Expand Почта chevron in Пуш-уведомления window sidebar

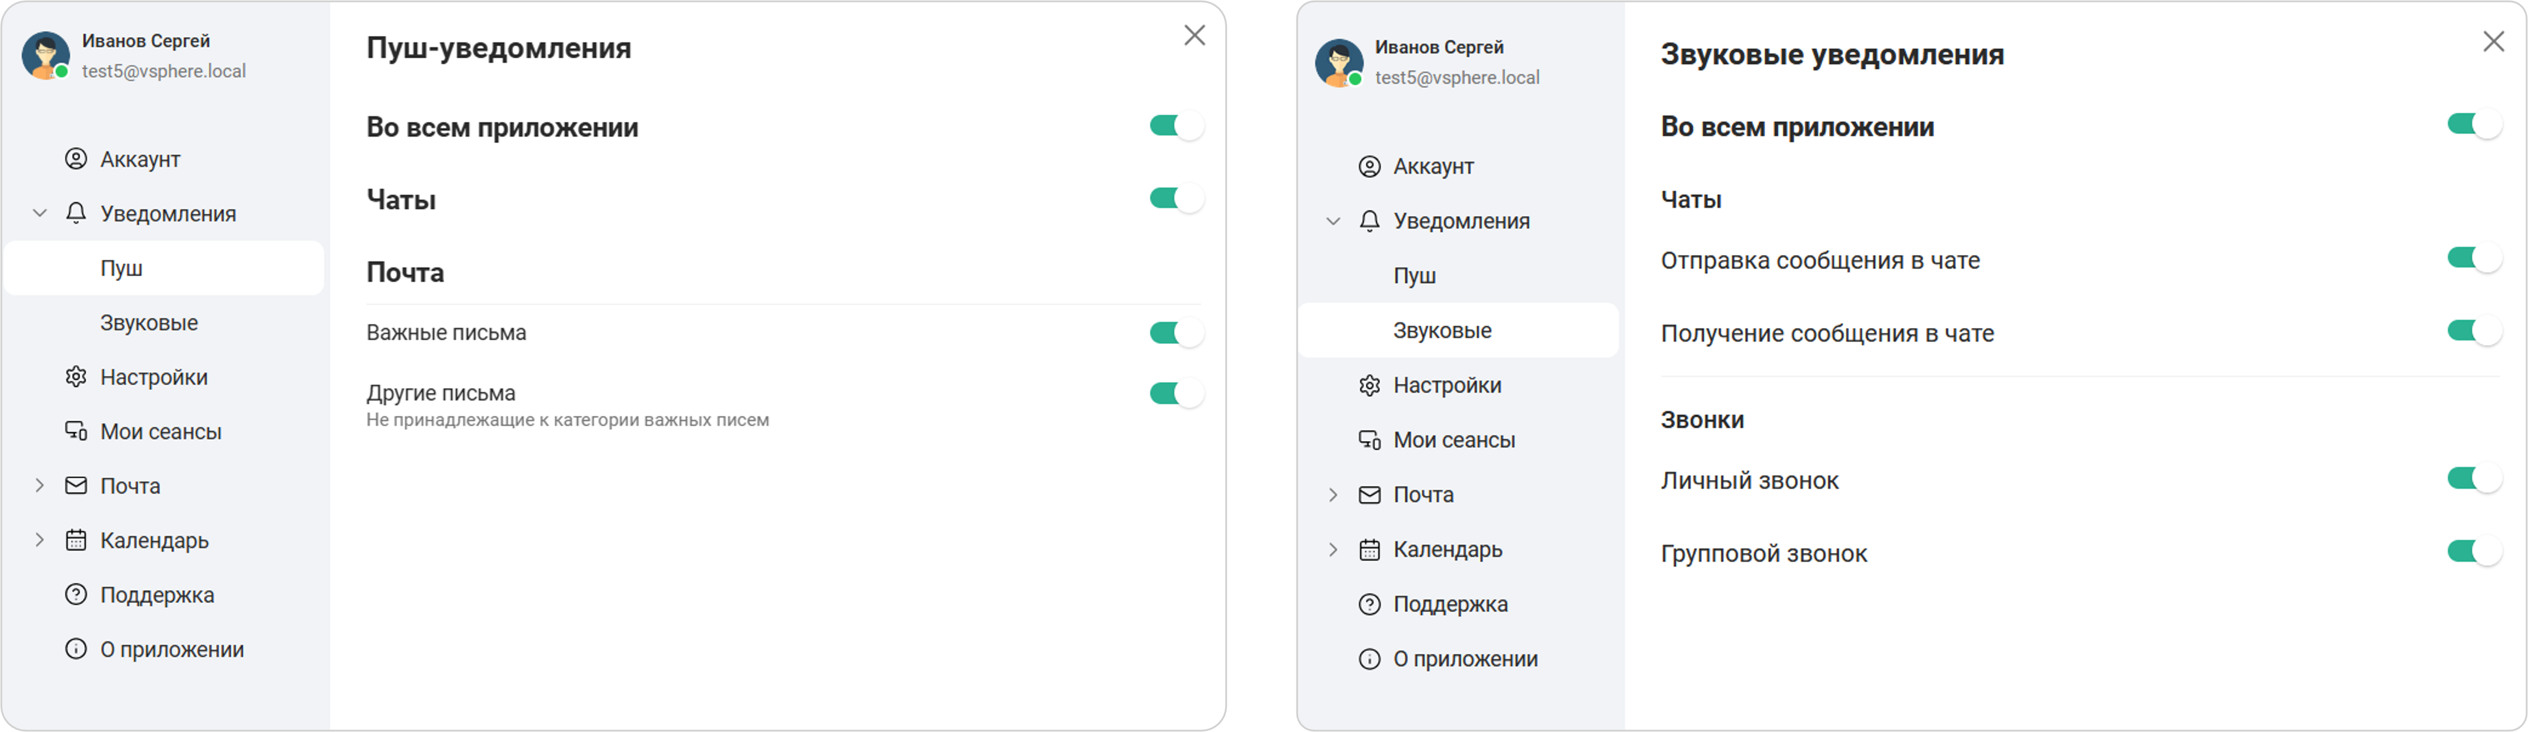click(39, 486)
